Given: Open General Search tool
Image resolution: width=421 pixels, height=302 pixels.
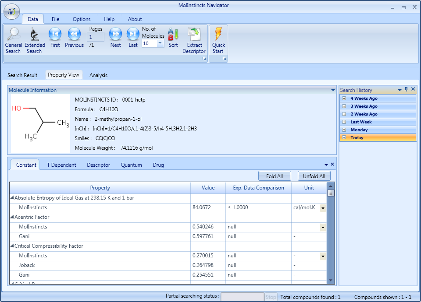Looking at the screenshot, I should [13, 41].
